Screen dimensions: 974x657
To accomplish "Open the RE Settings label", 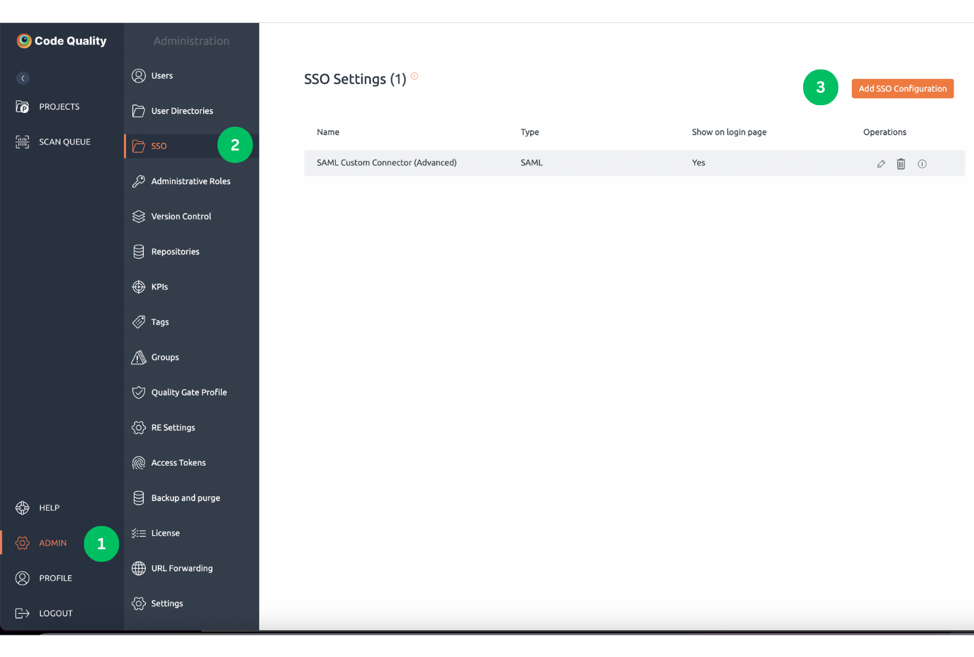I will click(174, 428).
